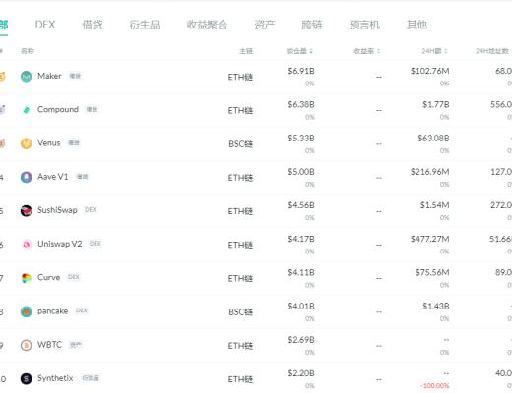This screenshot has width=512, height=393.
Task: Click the $216.96M 24H volume
Action: [x=429, y=172]
